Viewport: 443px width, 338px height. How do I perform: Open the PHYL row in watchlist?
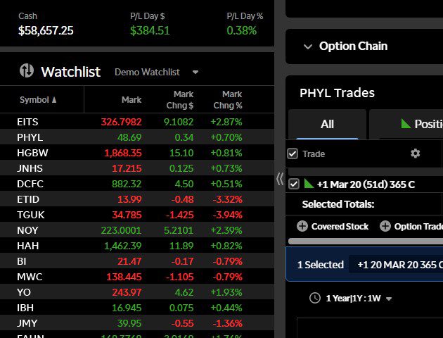30,137
